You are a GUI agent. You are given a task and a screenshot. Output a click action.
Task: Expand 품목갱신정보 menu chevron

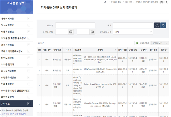tap(29, 45)
